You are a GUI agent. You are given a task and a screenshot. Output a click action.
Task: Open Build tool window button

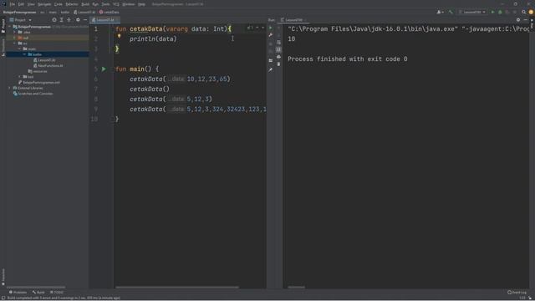[x=38, y=293]
